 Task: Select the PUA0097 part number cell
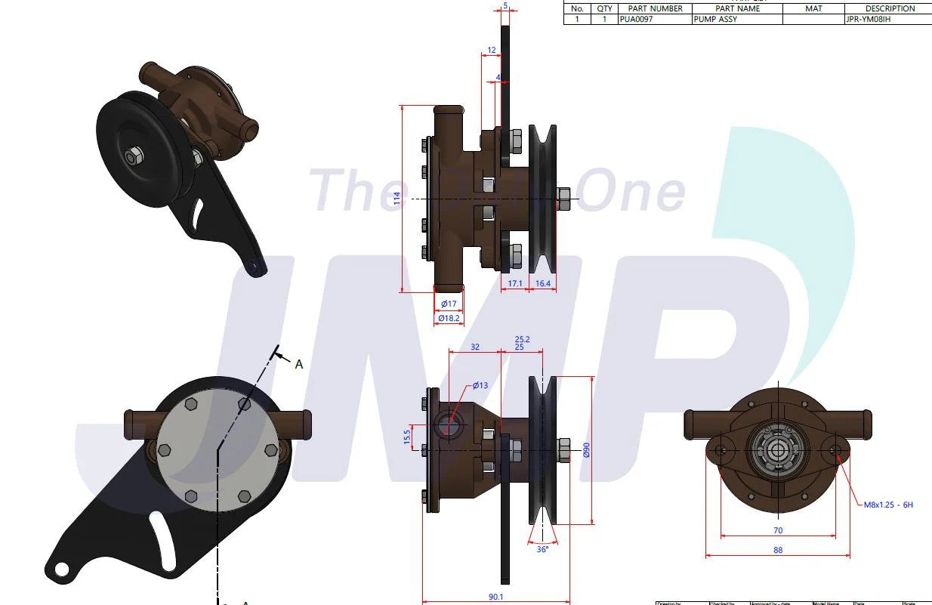tap(654, 20)
